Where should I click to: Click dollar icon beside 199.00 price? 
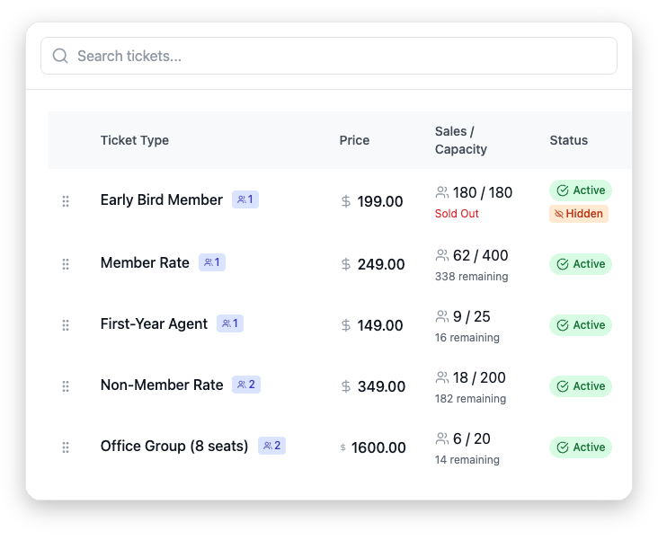pos(346,201)
